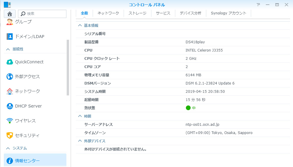
Task: Click the ntp-os01.ocn.ad.jp server address
Action: pos(202,125)
